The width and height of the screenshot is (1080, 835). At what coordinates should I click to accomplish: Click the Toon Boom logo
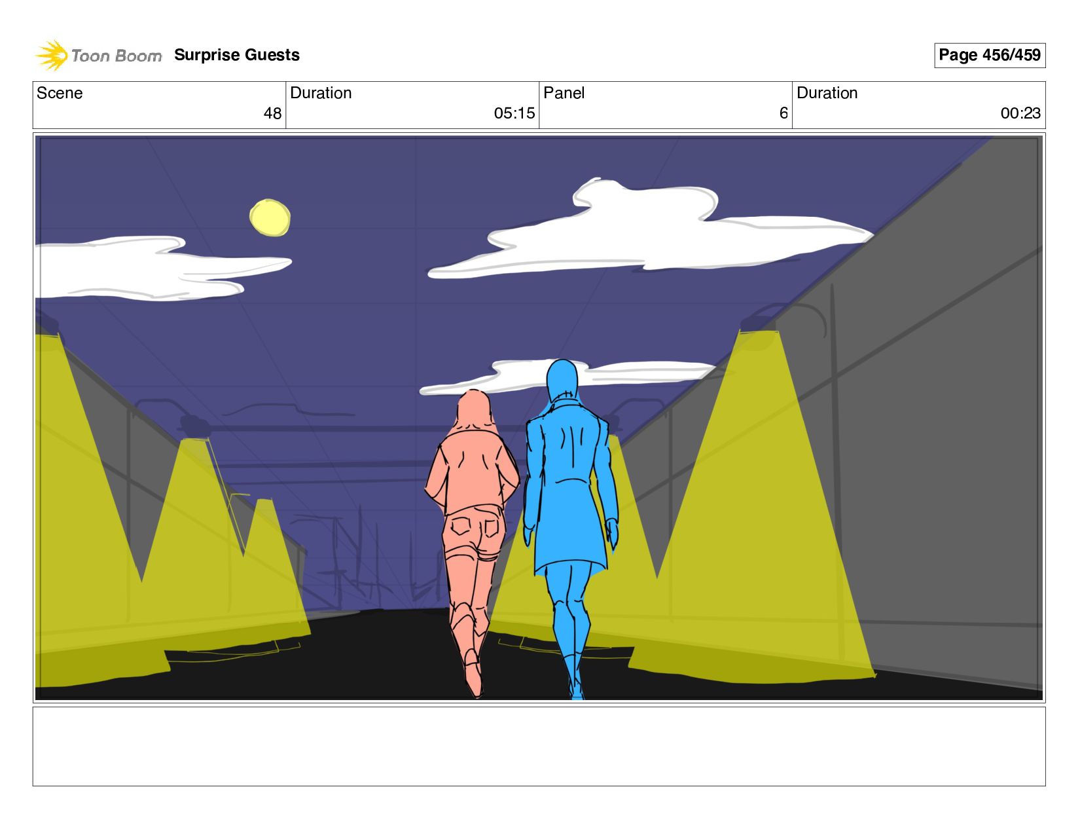click(x=98, y=55)
